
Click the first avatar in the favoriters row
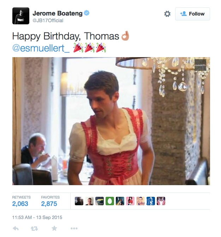pyautogui.click(x=79, y=201)
